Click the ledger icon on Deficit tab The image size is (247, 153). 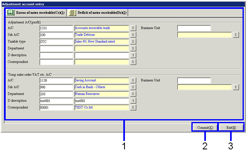pyautogui.click(x=72, y=13)
